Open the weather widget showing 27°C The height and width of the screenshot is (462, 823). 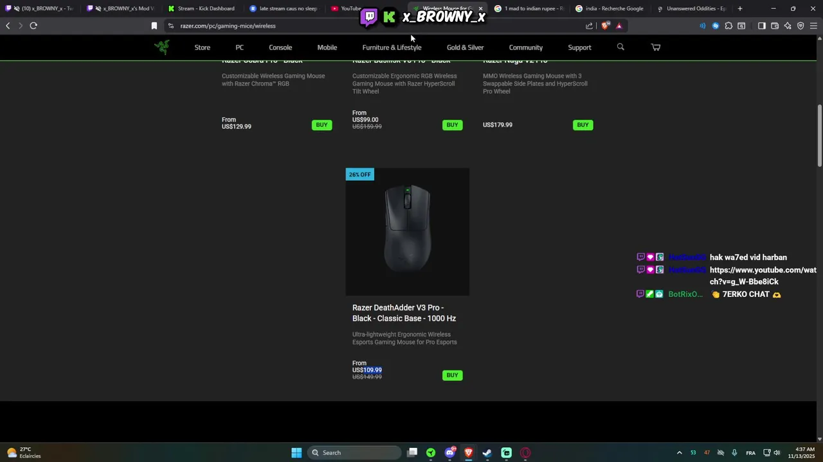tap(24, 452)
